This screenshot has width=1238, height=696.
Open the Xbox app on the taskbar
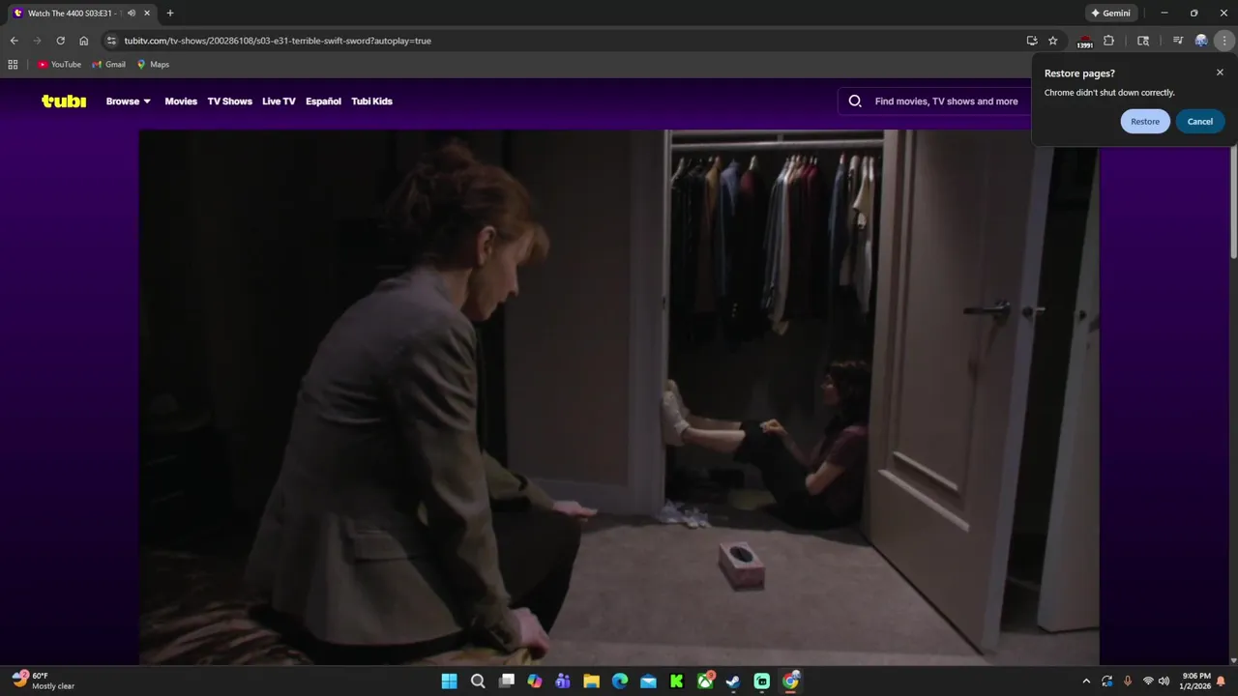tap(705, 681)
